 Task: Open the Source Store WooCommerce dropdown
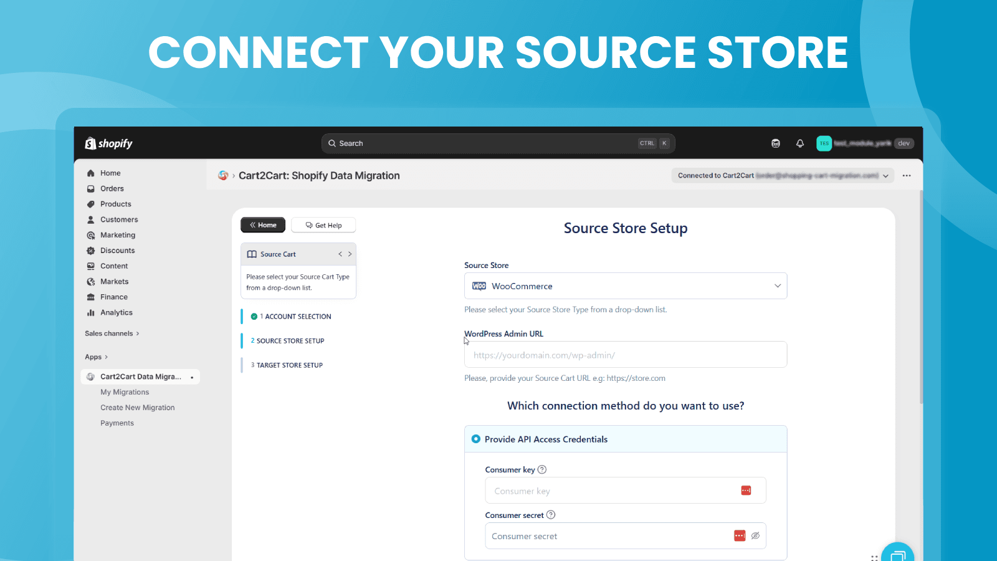626,286
